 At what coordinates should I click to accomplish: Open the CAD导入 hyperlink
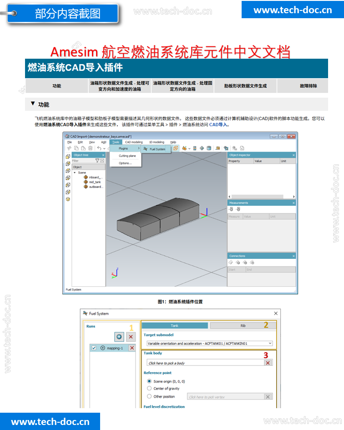click(218, 125)
